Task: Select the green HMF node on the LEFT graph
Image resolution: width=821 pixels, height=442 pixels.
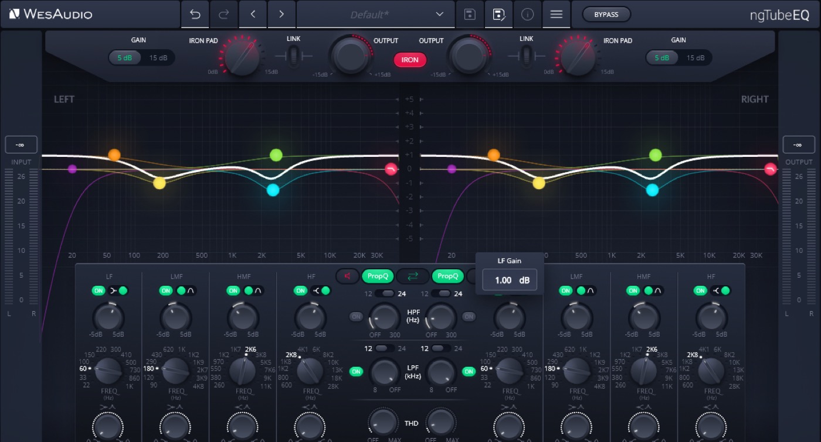Action: click(276, 155)
